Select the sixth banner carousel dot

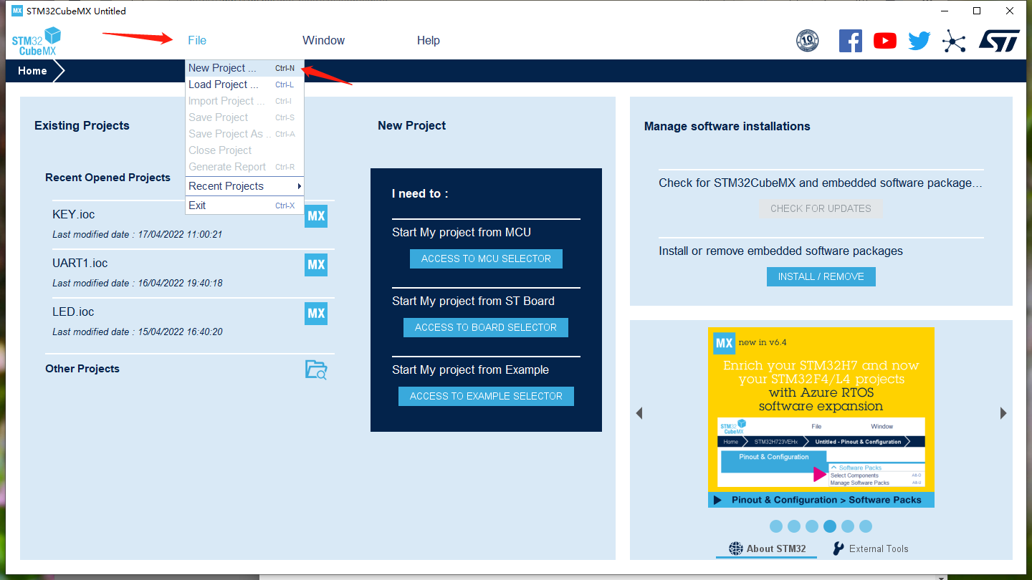pyautogui.click(x=866, y=526)
